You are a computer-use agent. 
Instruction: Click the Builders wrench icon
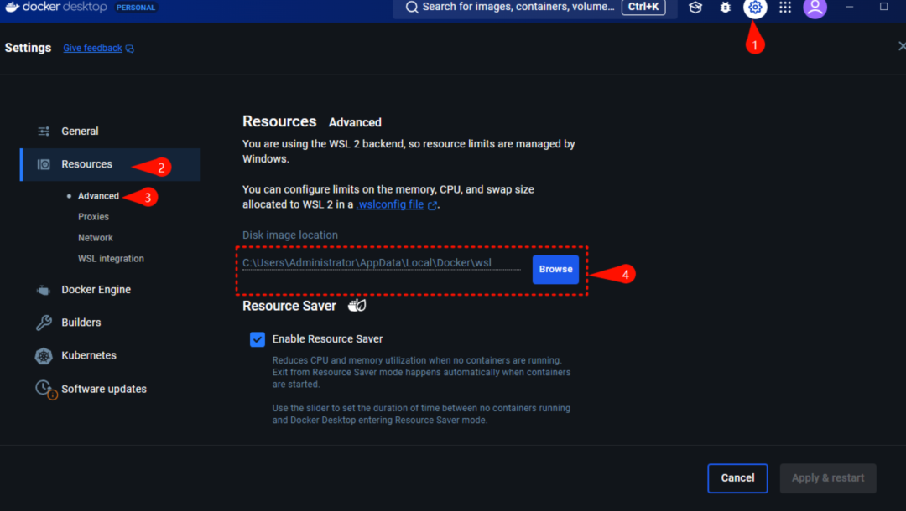[44, 323]
